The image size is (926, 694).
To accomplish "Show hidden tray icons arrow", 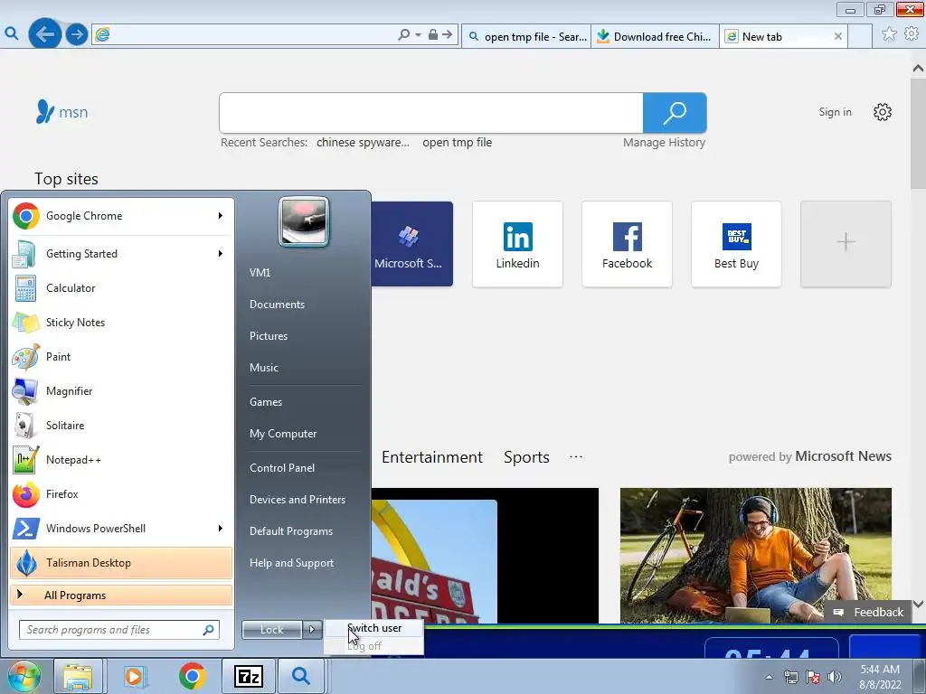I will [x=769, y=677].
